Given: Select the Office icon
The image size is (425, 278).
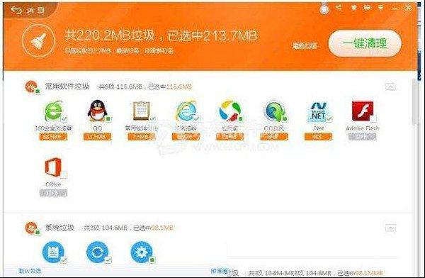Looking at the screenshot, I should [53, 167].
